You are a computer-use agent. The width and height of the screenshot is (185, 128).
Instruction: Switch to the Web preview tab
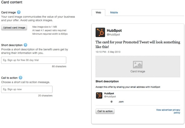pyautogui.click(x=98, y=12)
